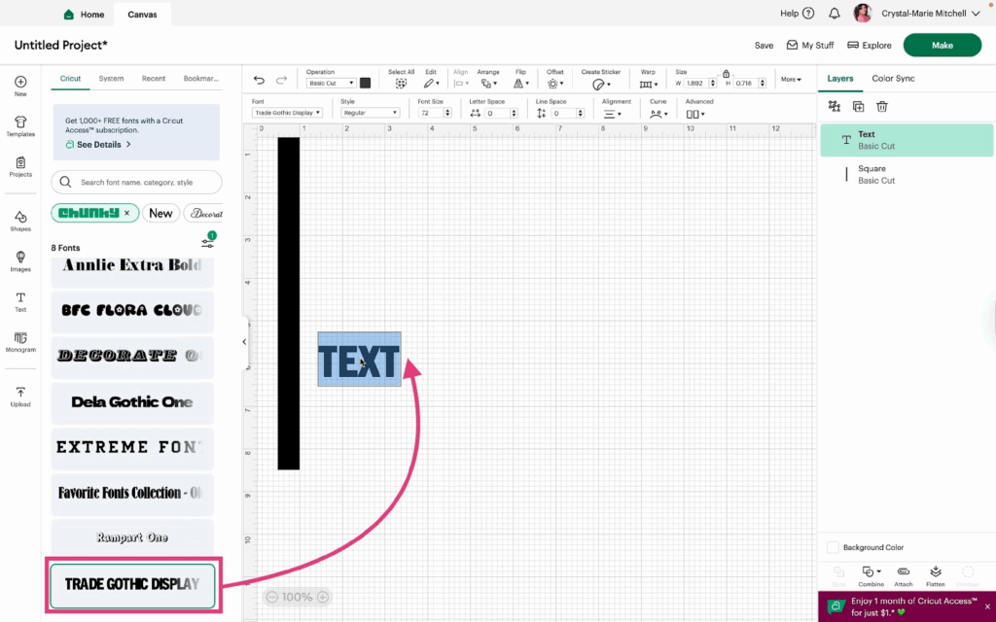Viewport: 996px width, 622px height.
Task: Zoom in on the canvas
Action: [x=323, y=597]
